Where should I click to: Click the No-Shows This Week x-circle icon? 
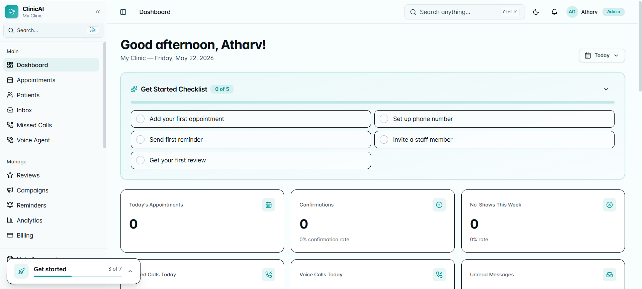pos(610,205)
